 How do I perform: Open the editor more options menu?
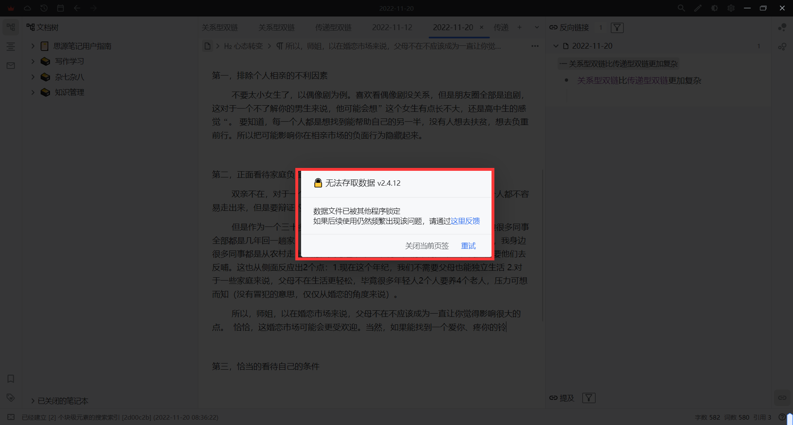(x=535, y=46)
